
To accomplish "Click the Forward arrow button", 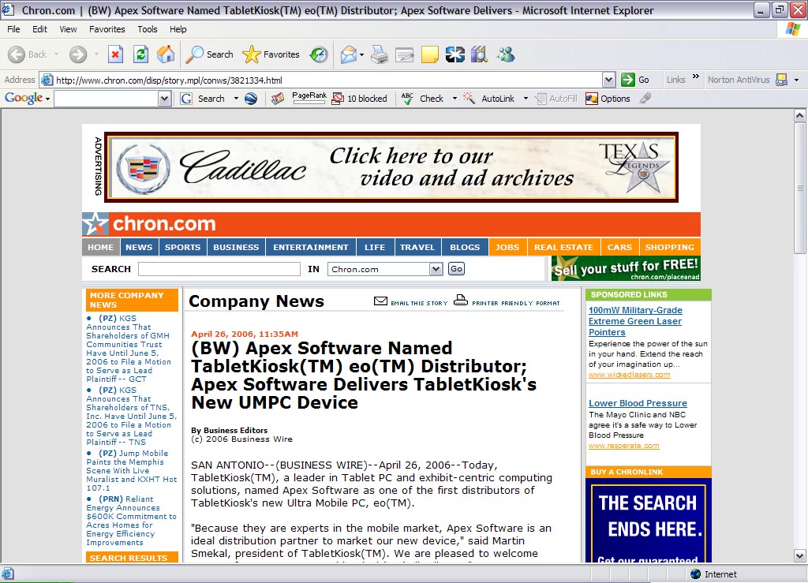I will click(x=78, y=54).
